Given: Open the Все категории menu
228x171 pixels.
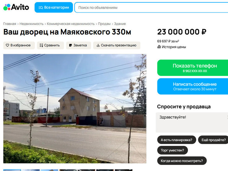Looking at the screenshot, I should coord(54,7).
